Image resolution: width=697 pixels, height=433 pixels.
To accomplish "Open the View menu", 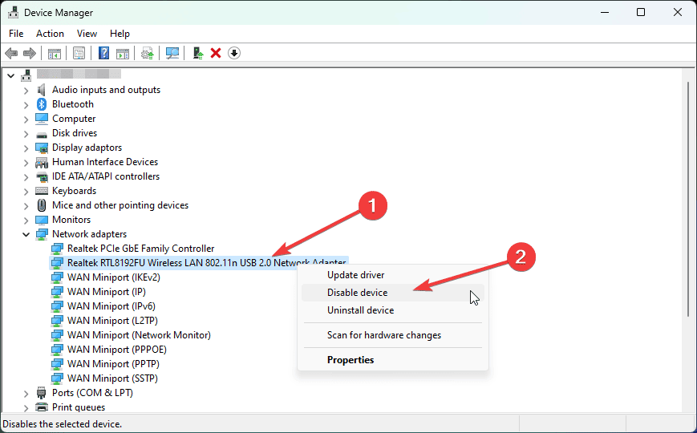I will pyautogui.click(x=87, y=34).
